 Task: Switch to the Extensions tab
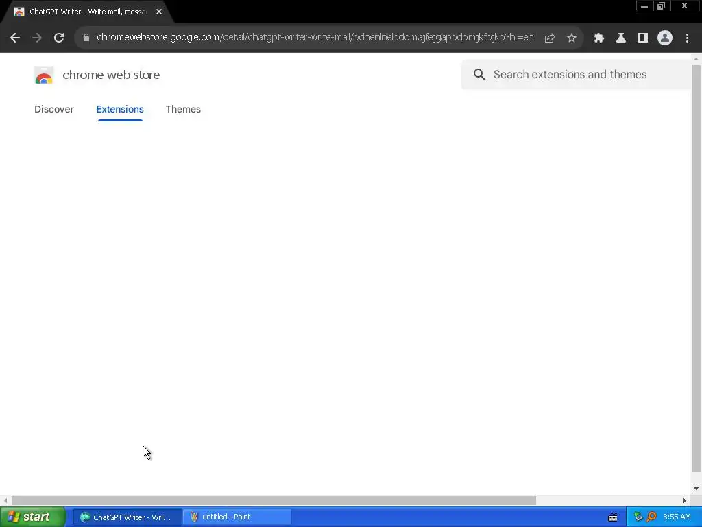120,109
